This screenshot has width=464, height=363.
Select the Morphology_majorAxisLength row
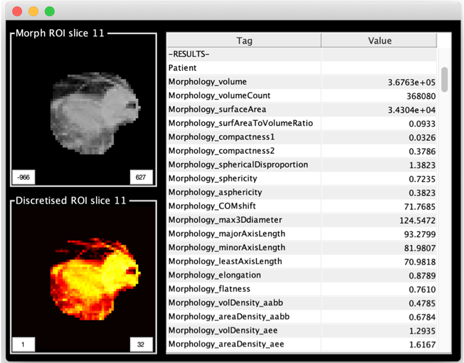[302, 234]
